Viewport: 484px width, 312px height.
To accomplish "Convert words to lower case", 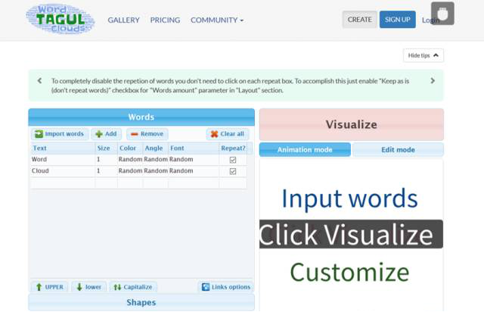I will point(88,287).
